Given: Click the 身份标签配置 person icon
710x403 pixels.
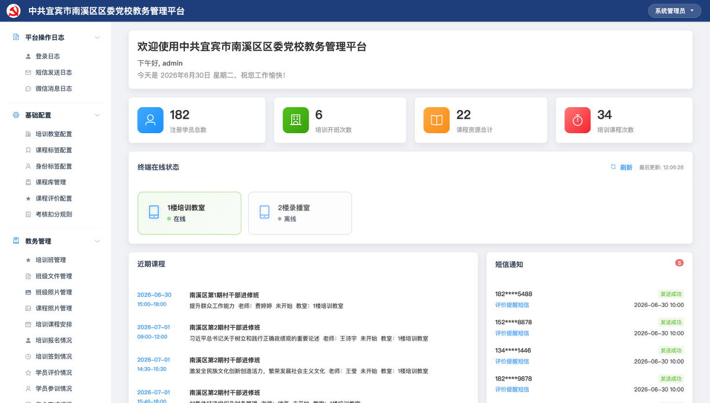Looking at the screenshot, I should coord(28,166).
